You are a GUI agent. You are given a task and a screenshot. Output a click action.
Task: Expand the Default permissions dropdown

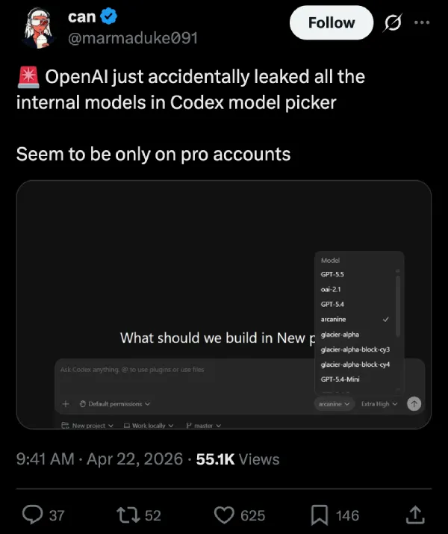pyautogui.click(x=114, y=404)
